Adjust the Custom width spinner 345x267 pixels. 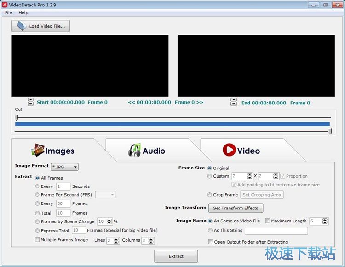tap(249, 176)
